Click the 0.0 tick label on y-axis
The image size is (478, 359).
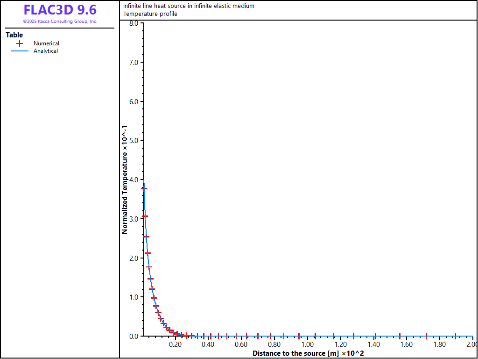(x=133, y=336)
